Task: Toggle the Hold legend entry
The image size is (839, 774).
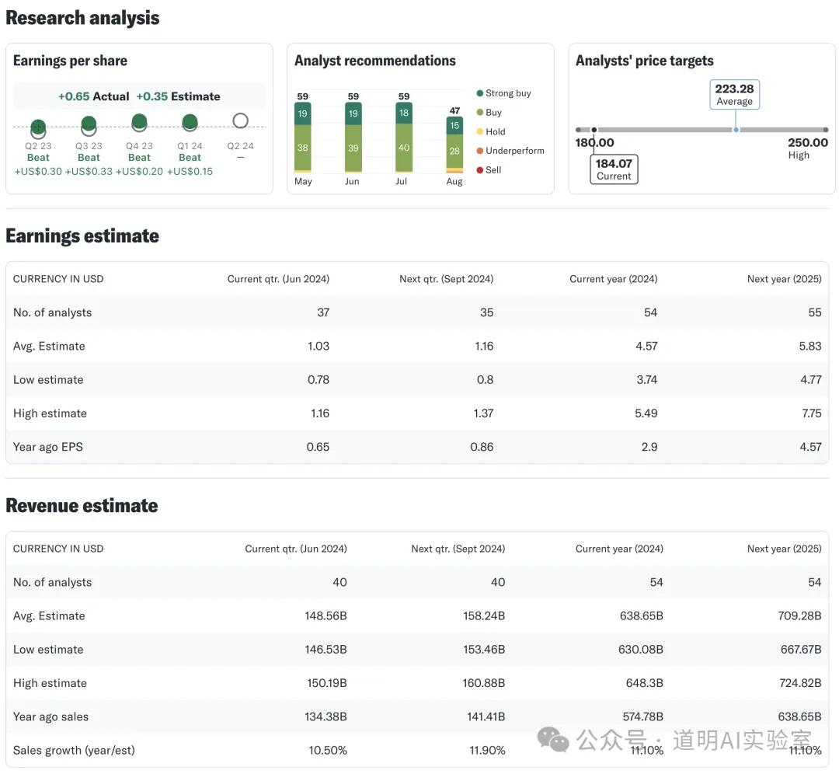Action: pos(491,132)
